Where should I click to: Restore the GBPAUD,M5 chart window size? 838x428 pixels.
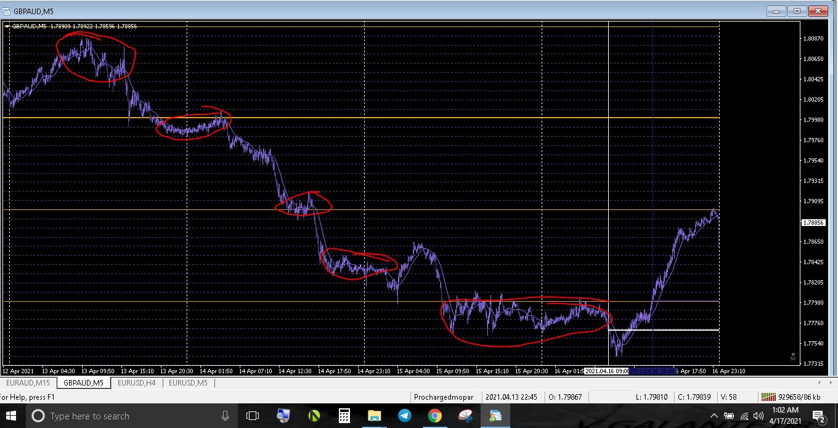[x=797, y=10]
